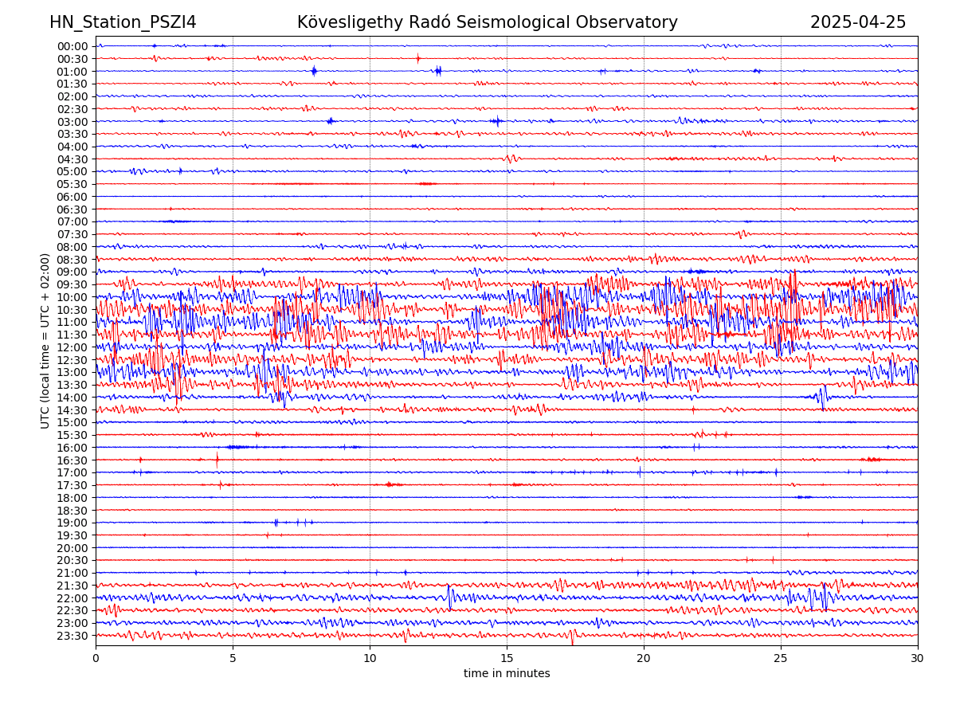Click the Kövesligethy Radó Seismological Observatory heading

[x=487, y=22]
